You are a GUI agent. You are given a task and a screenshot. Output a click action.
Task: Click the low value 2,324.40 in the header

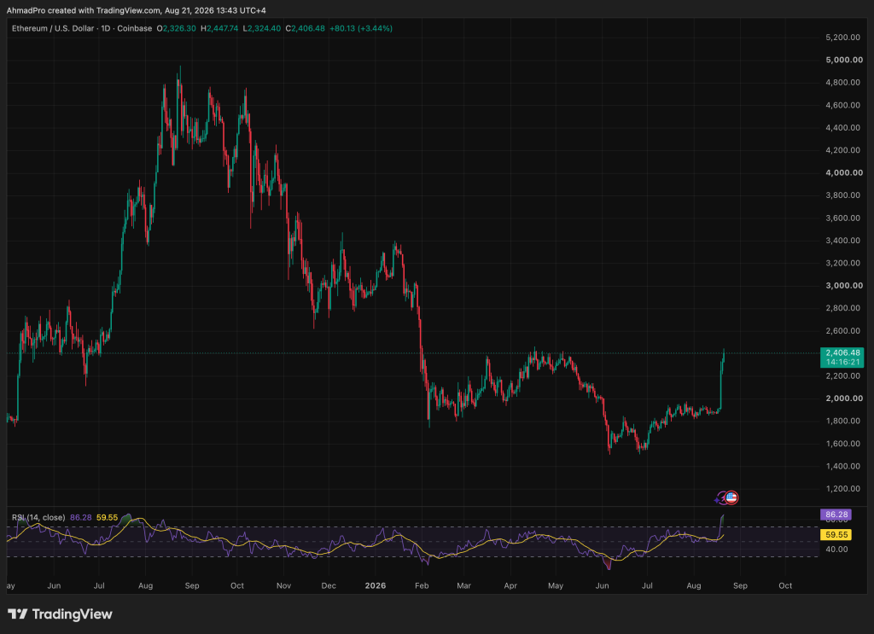(x=265, y=28)
